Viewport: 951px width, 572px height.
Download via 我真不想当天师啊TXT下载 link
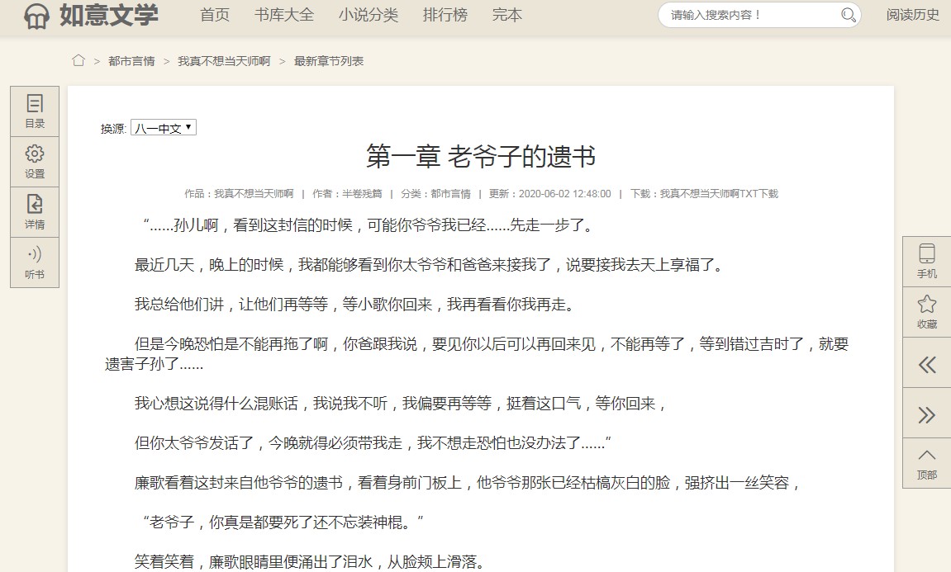(718, 194)
